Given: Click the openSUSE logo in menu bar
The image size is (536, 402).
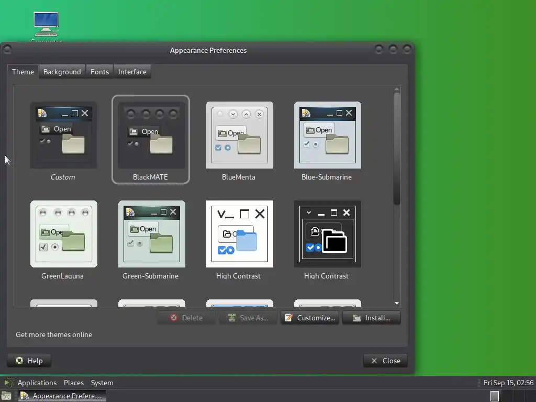Looking at the screenshot, I should tap(8, 383).
